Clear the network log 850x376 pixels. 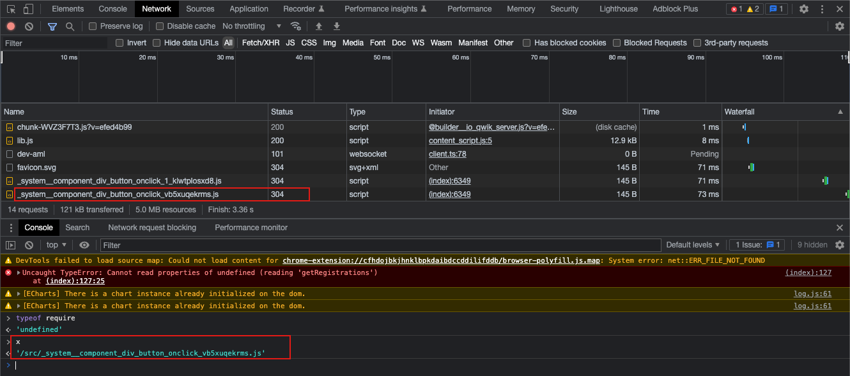(28, 26)
